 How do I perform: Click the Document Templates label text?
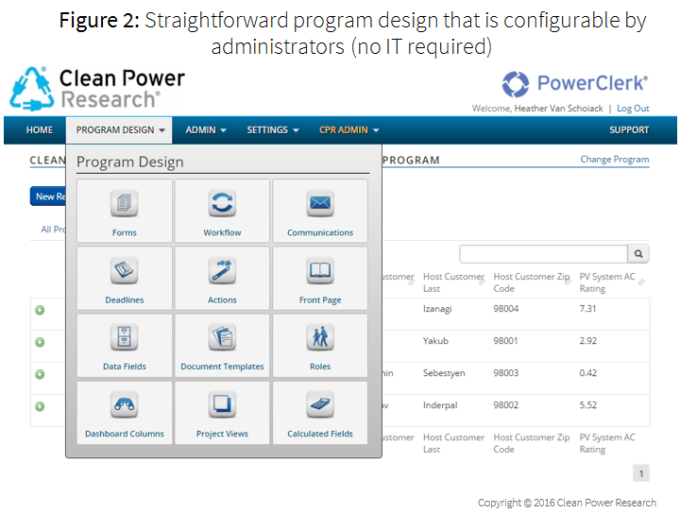coord(222,367)
